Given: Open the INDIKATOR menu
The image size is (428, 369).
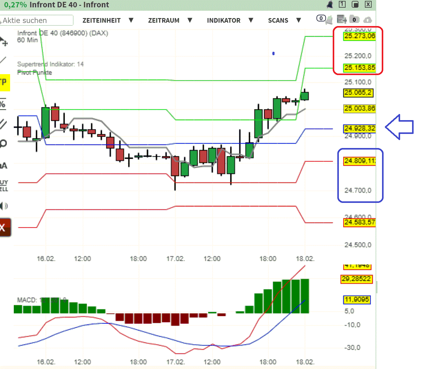Looking at the screenshot, I should (224, 20).
